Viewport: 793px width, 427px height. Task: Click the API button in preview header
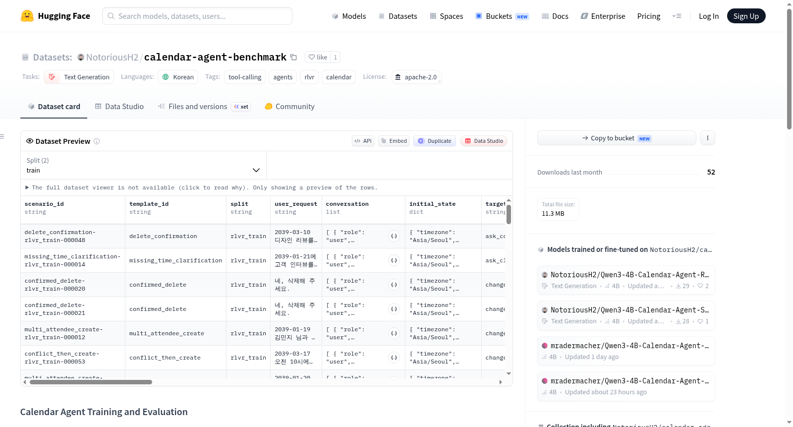tap(363, 141)
